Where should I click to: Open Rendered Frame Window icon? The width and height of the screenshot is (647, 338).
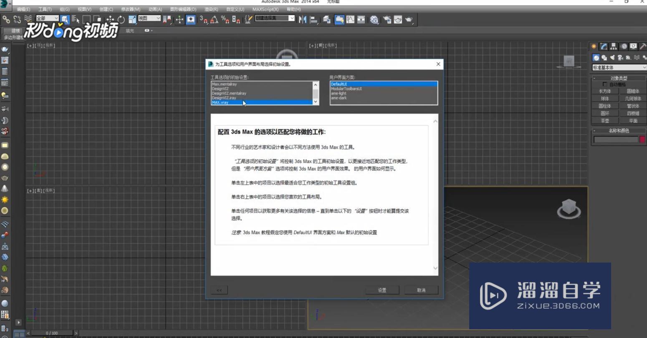pyautogui.click(x=398, y=19)
